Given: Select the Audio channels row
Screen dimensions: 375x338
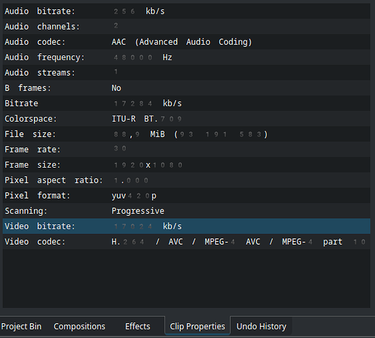Looking at the screenshot, I should pos(187,26).
